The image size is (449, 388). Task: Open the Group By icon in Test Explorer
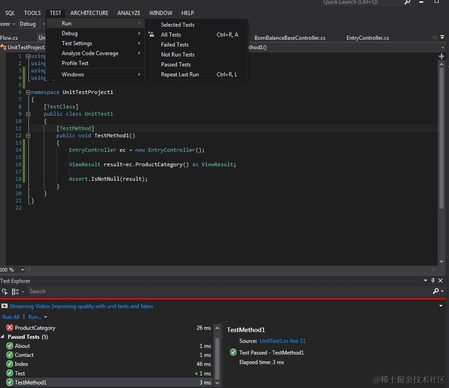[x=15, y=291]
